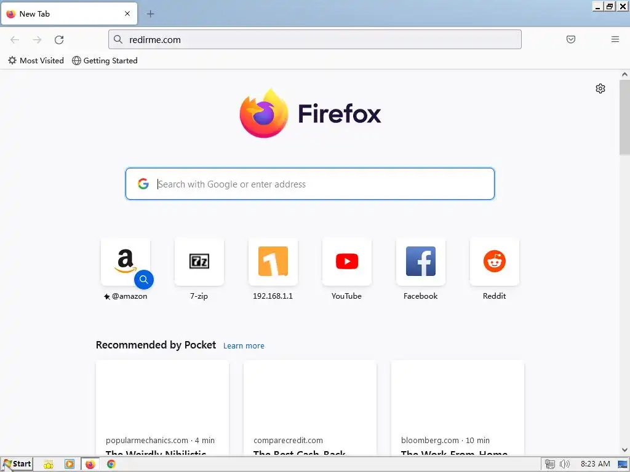Close the New Tab tab

127,14
